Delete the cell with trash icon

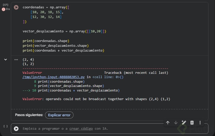(192, 123)
